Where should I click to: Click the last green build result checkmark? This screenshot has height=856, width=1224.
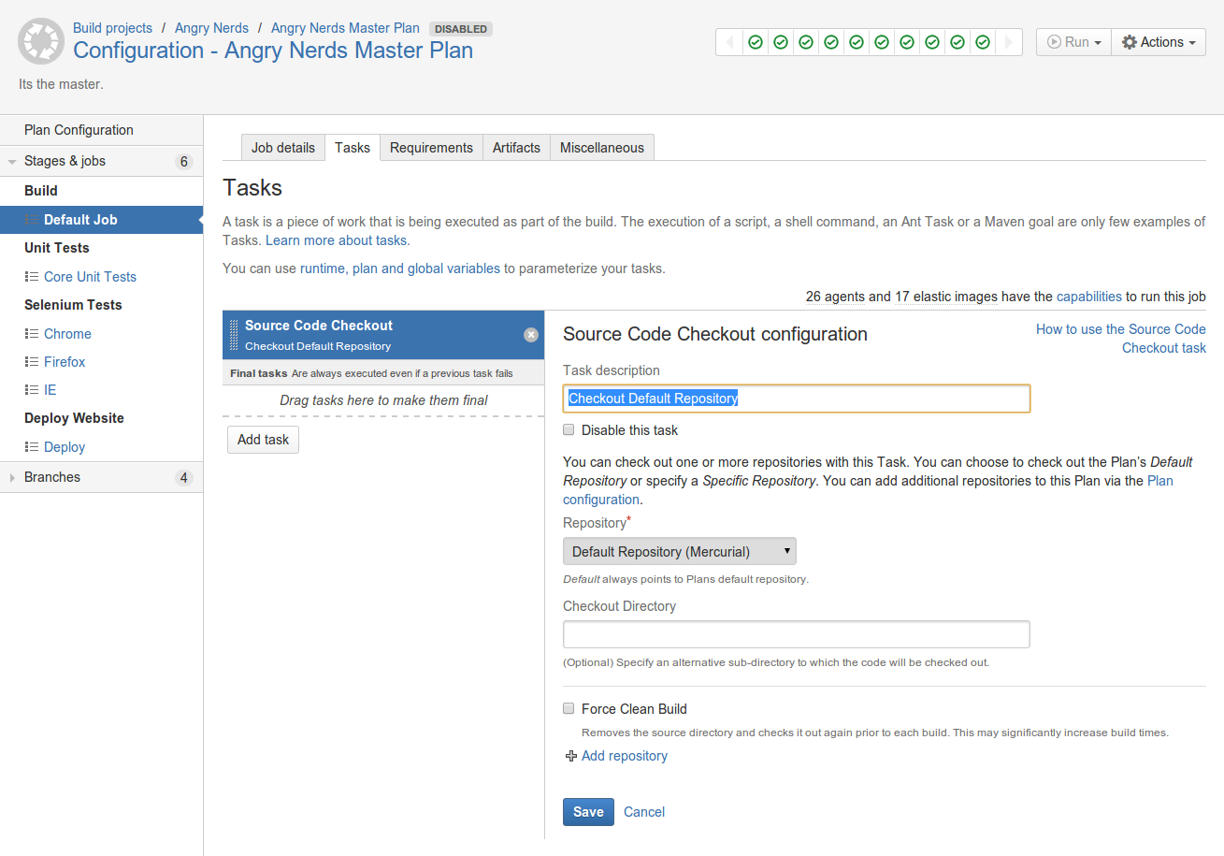983,42
